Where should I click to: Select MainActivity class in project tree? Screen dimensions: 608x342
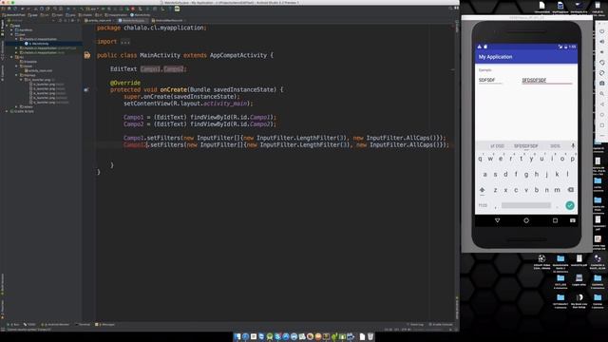click(x=39, y=44)
